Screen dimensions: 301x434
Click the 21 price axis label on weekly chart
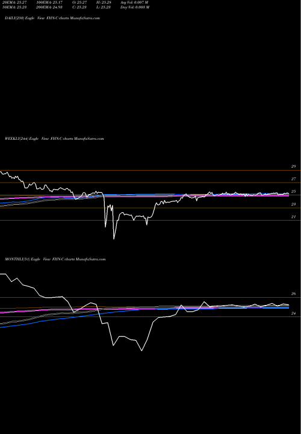click(293, 217)
